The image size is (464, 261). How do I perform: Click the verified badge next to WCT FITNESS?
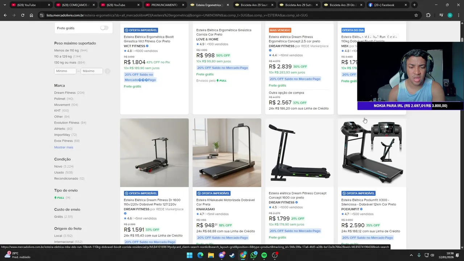point(147,46)
